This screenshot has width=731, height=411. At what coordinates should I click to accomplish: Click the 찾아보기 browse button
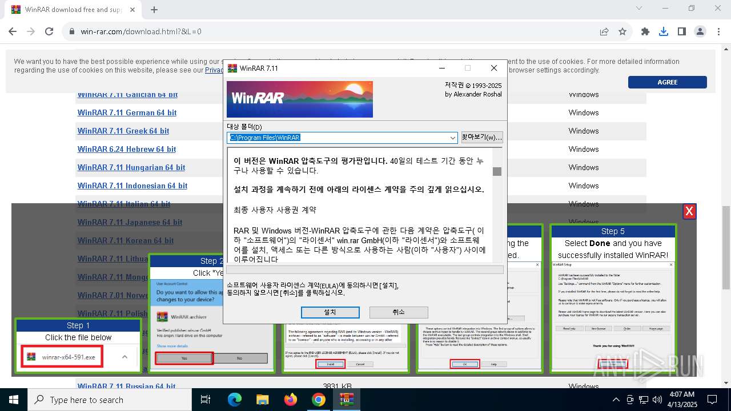pos(482,137)
